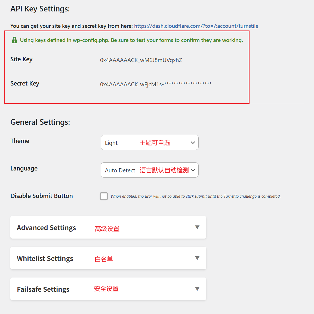This screenshot has width=314, height=314.
Task: Expand Failsafe Settings via its triangle arrow
Action: [197, 289]
